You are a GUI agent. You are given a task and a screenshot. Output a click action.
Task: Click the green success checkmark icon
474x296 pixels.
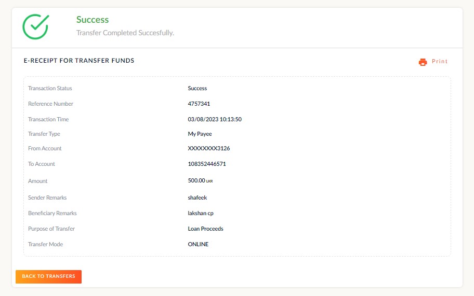[x=36, y=26]
